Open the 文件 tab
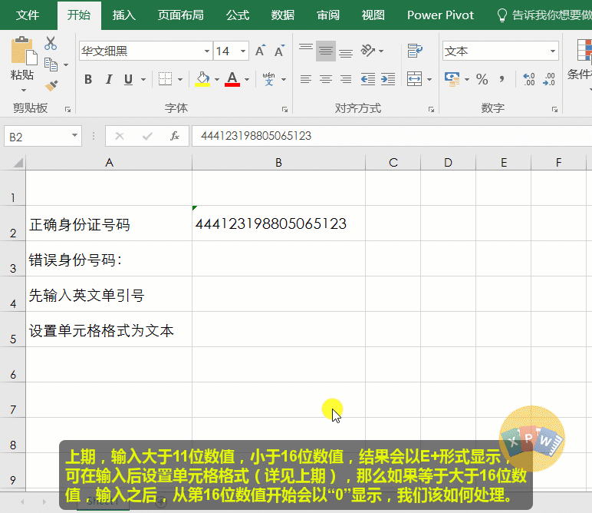Screen dimensions: 592x513 tap(27, 15)
